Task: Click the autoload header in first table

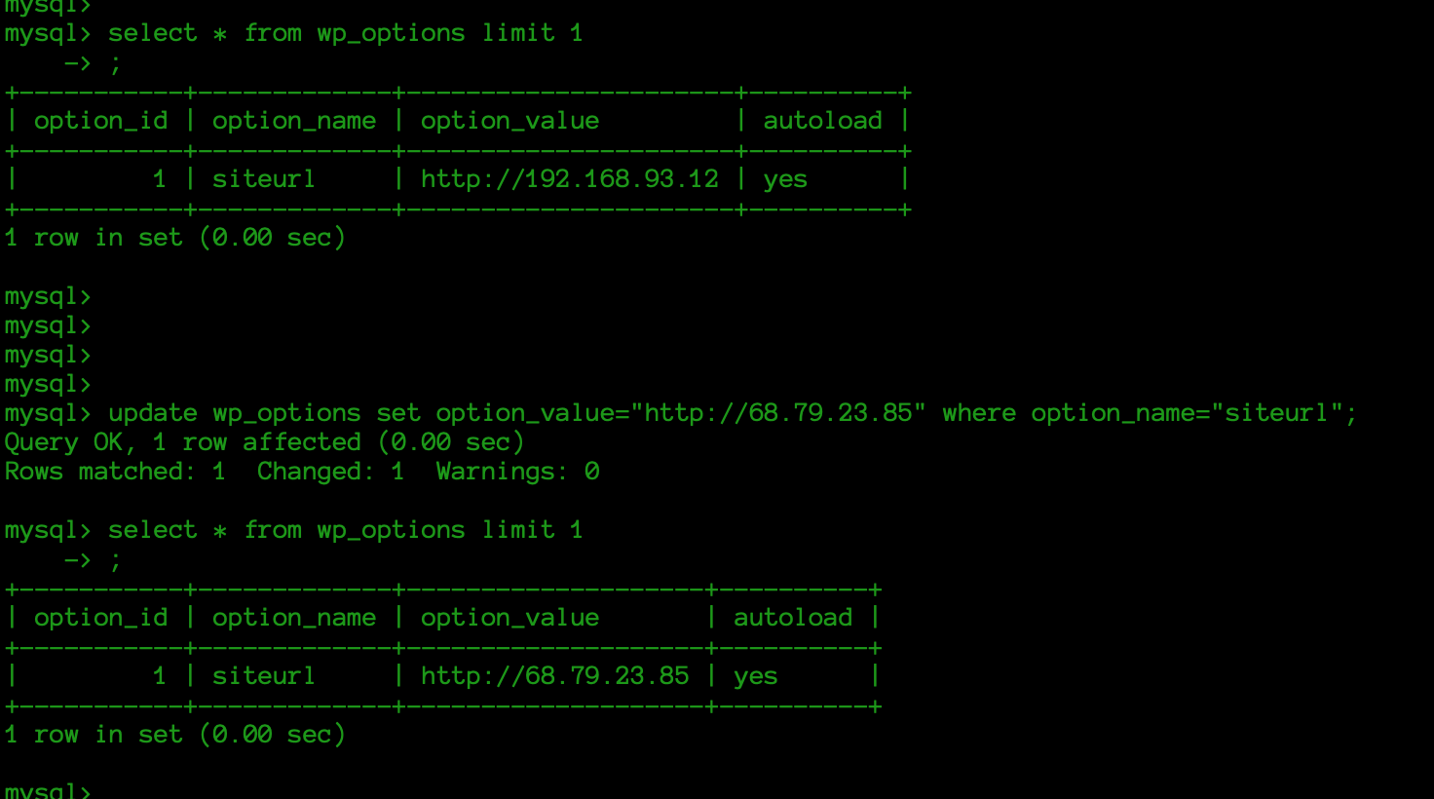Action: (823, 121)
